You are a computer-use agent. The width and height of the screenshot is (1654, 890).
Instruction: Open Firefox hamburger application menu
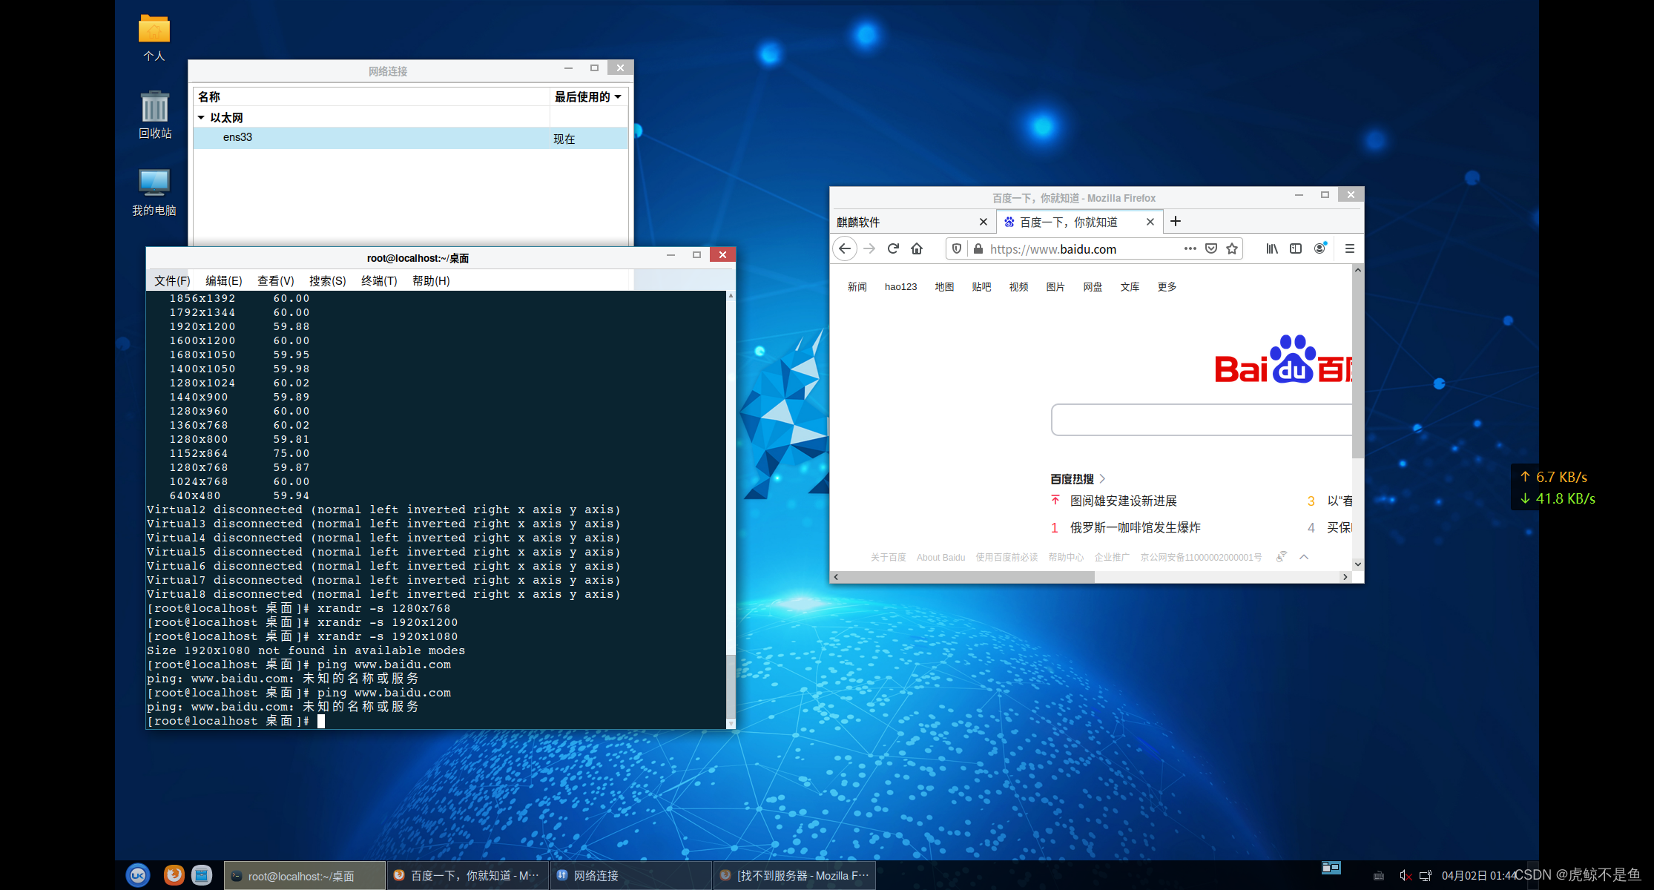point(1350,248)
